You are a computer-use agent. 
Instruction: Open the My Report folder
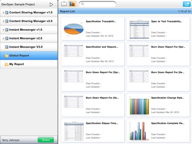29,64
